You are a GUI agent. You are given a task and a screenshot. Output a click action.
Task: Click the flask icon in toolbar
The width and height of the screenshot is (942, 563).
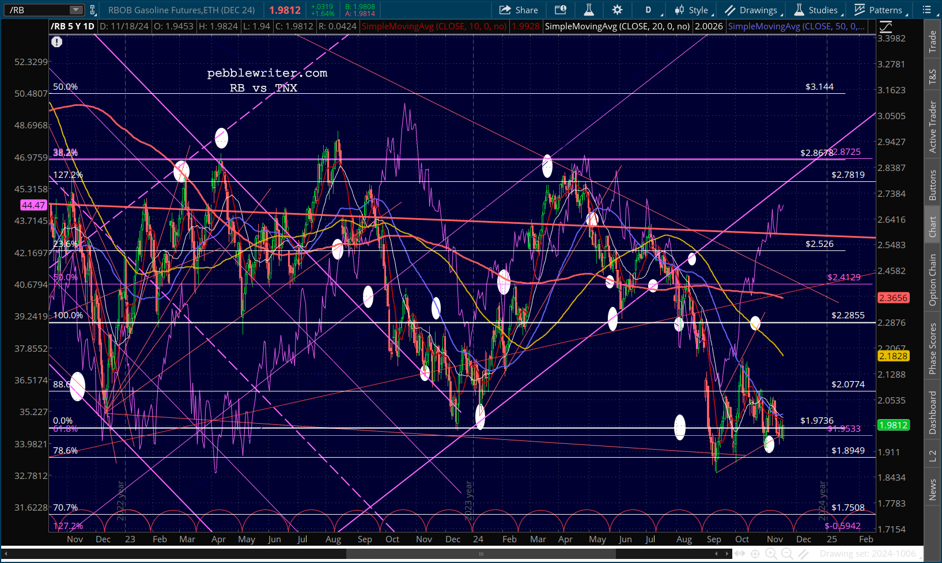pos(588,10)
